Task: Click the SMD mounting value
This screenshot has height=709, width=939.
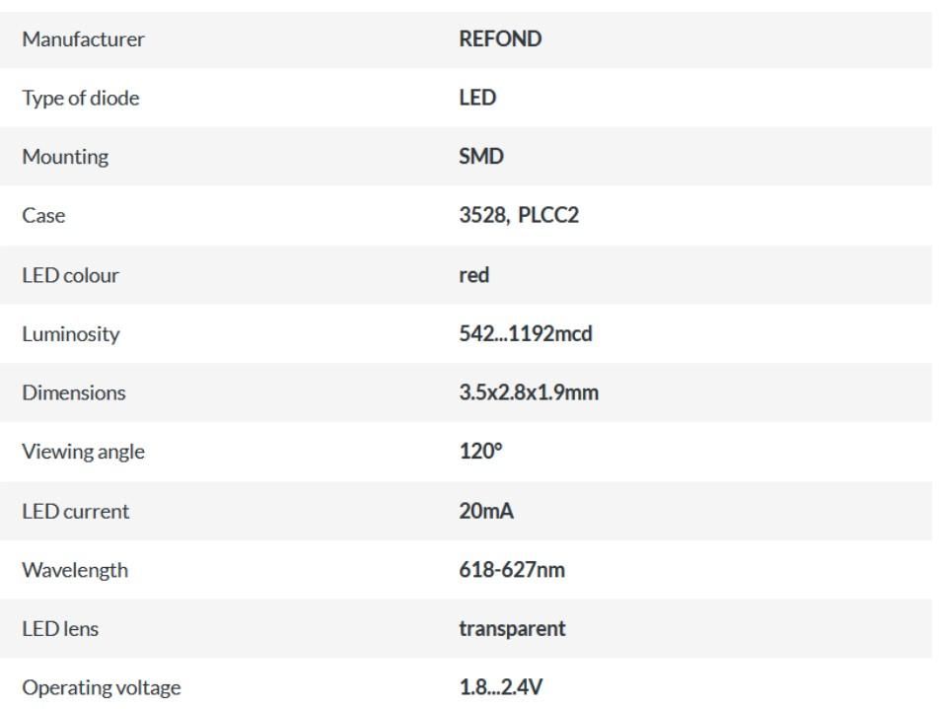Action: 481,157
